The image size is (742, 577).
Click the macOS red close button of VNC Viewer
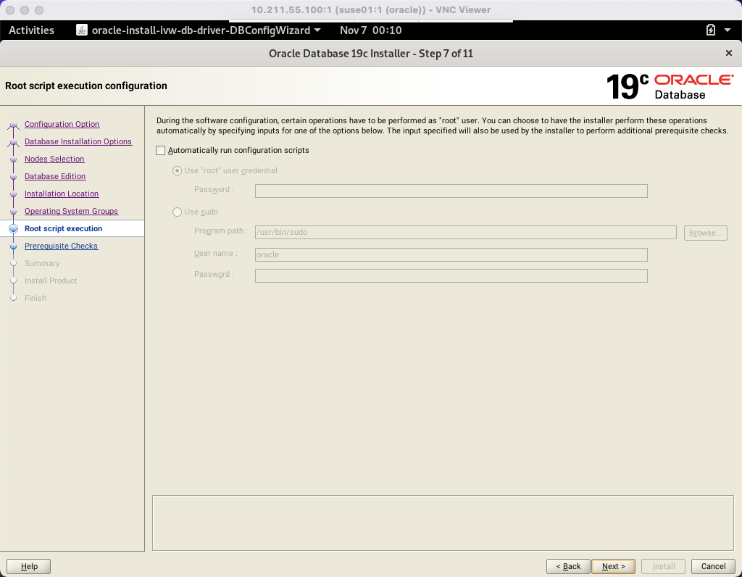coord(10,10)
